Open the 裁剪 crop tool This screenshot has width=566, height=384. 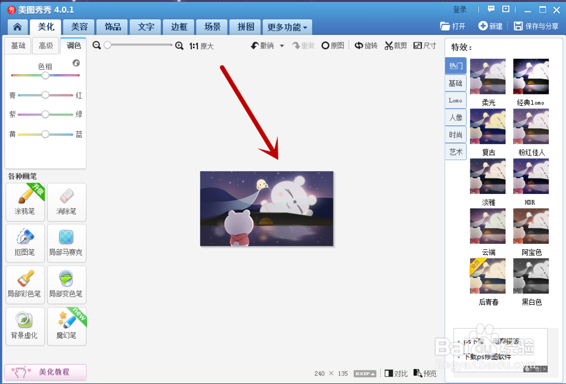tap(396, 45)
